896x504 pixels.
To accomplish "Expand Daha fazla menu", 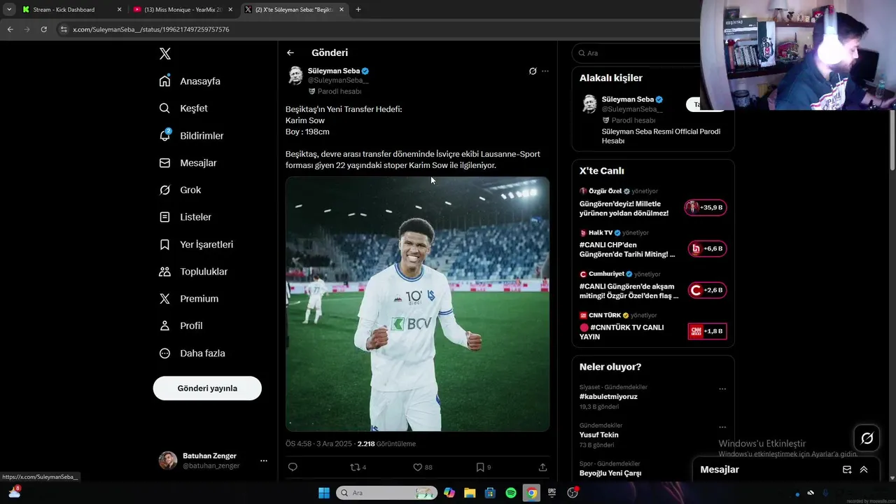I will pos(192,353).
